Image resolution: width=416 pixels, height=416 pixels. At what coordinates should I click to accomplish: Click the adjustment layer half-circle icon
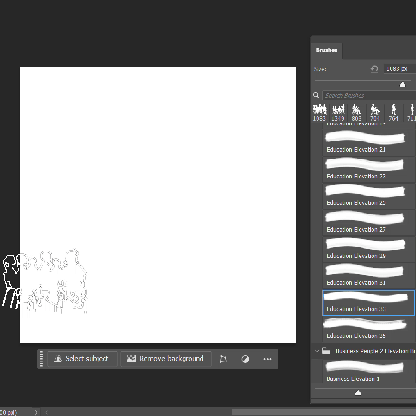coord(245,359)
